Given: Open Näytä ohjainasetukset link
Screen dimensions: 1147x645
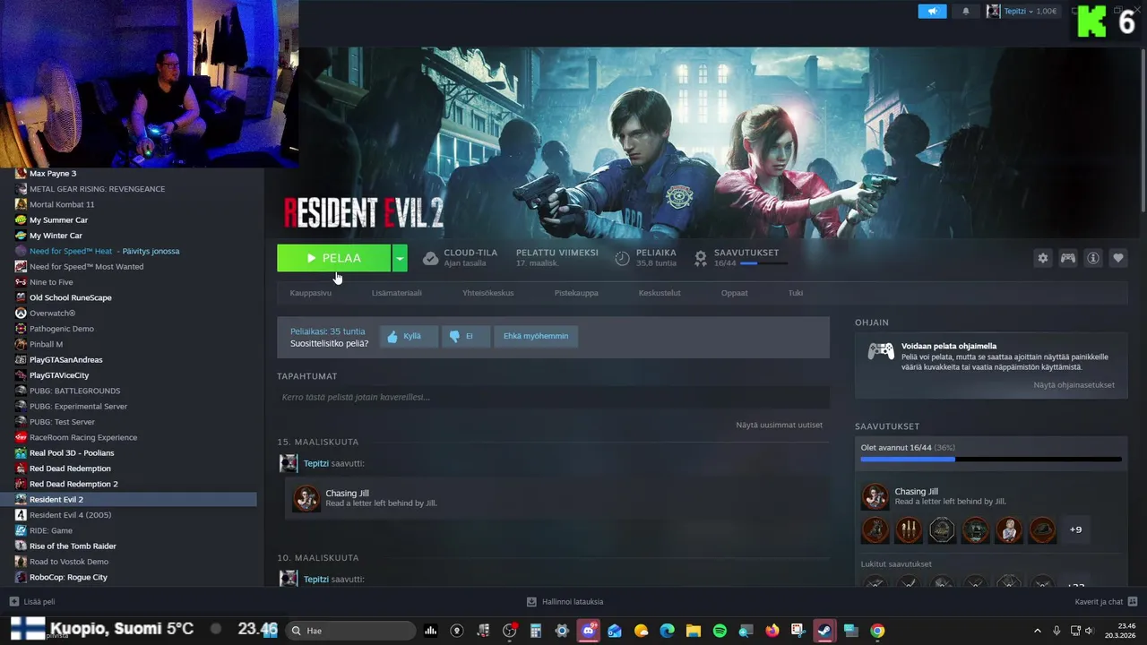Looking at the screenshot, I should [x=1074, y=384].
